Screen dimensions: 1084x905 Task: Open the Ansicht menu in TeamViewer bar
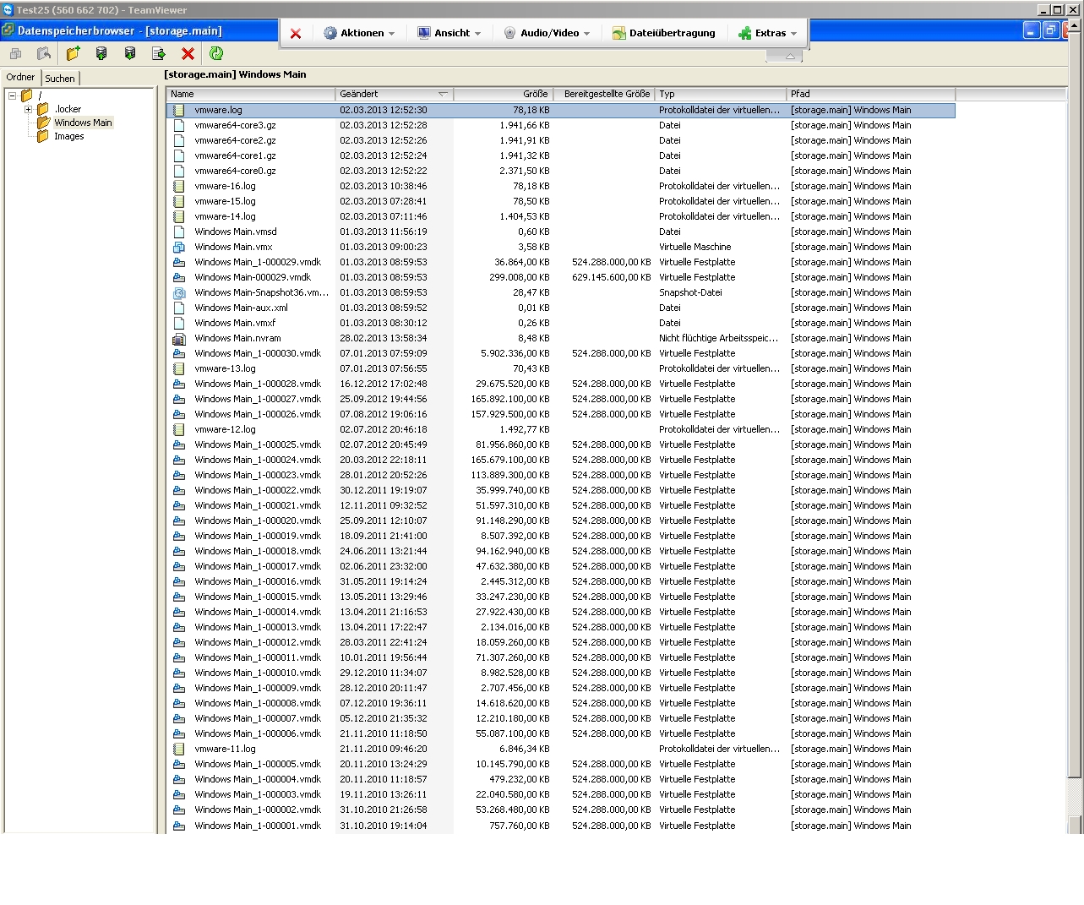click(449, 33)
